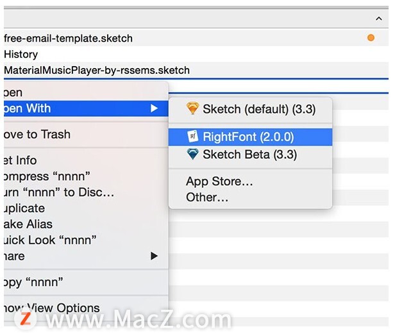Viewport: 395px width, 336px height.
Task: Open with Sketch (default) (3.3)
Action: coord(250,109)
